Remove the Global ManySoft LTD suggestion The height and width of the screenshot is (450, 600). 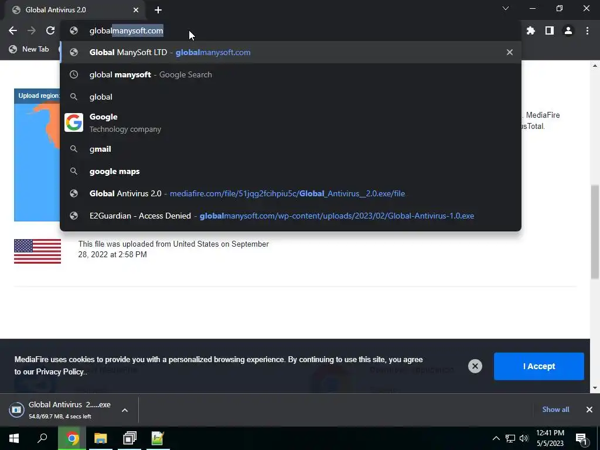510,52
